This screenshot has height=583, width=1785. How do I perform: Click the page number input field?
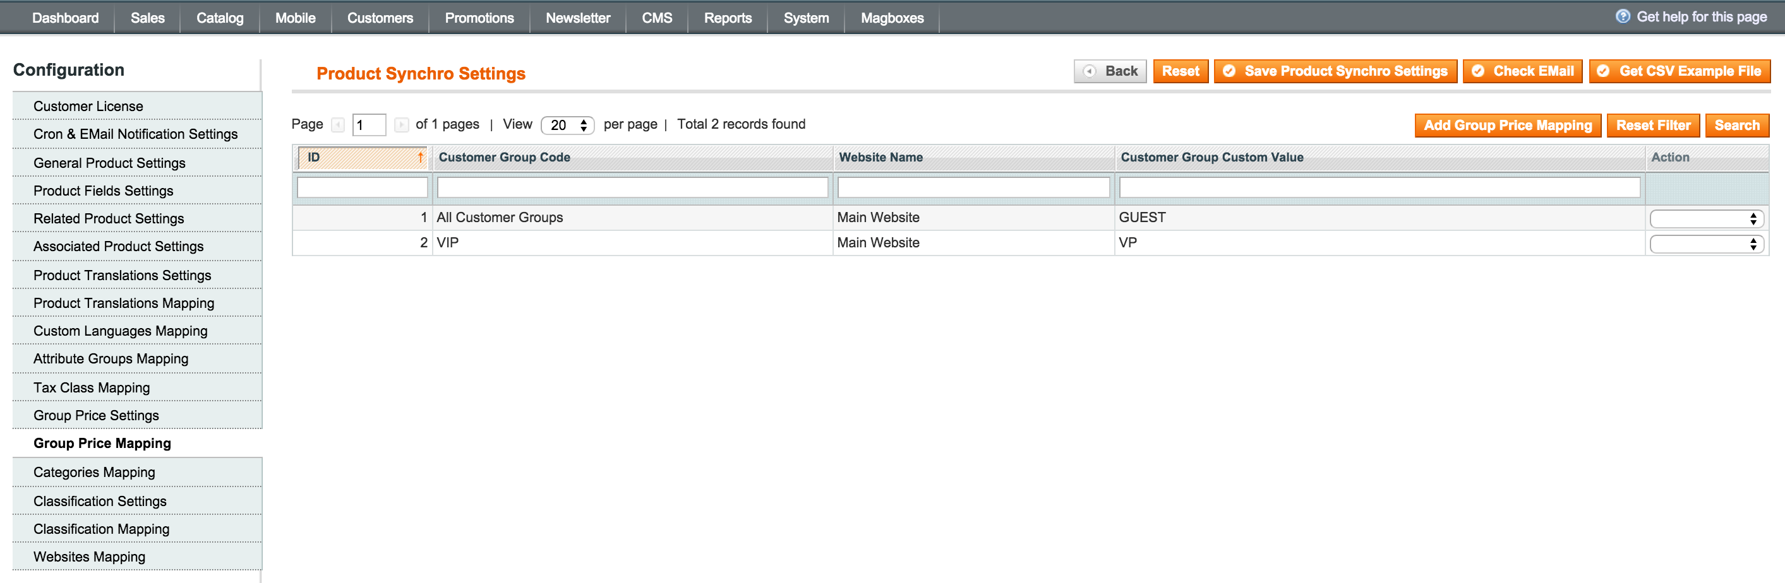[370, 126]
